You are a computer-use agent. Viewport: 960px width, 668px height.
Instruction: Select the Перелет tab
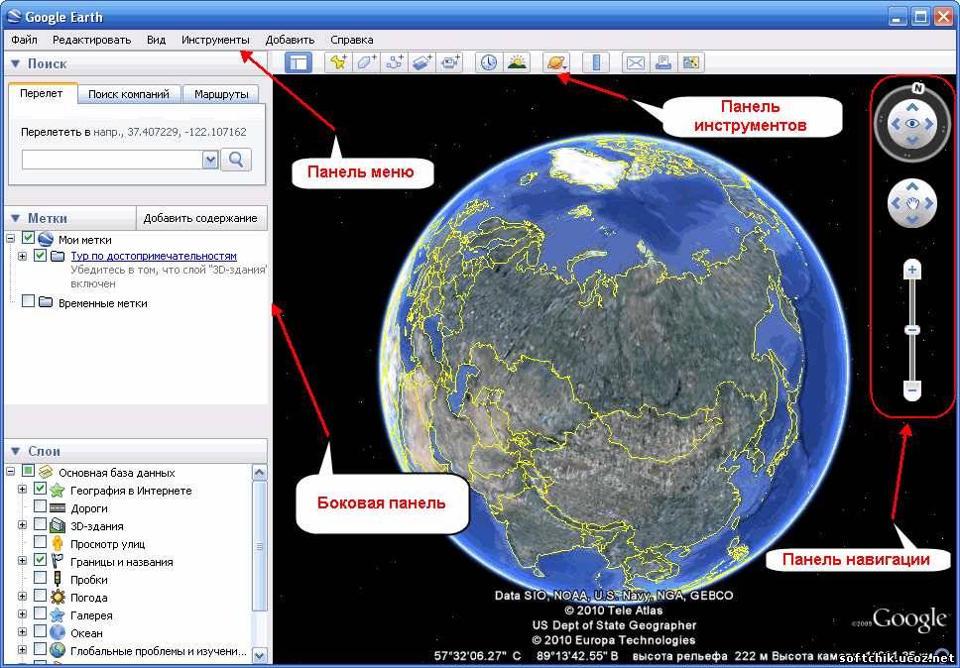(41, 93)
